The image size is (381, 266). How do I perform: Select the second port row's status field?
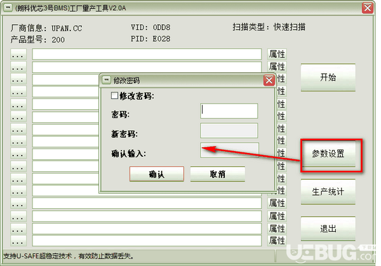tap(147, 67)
